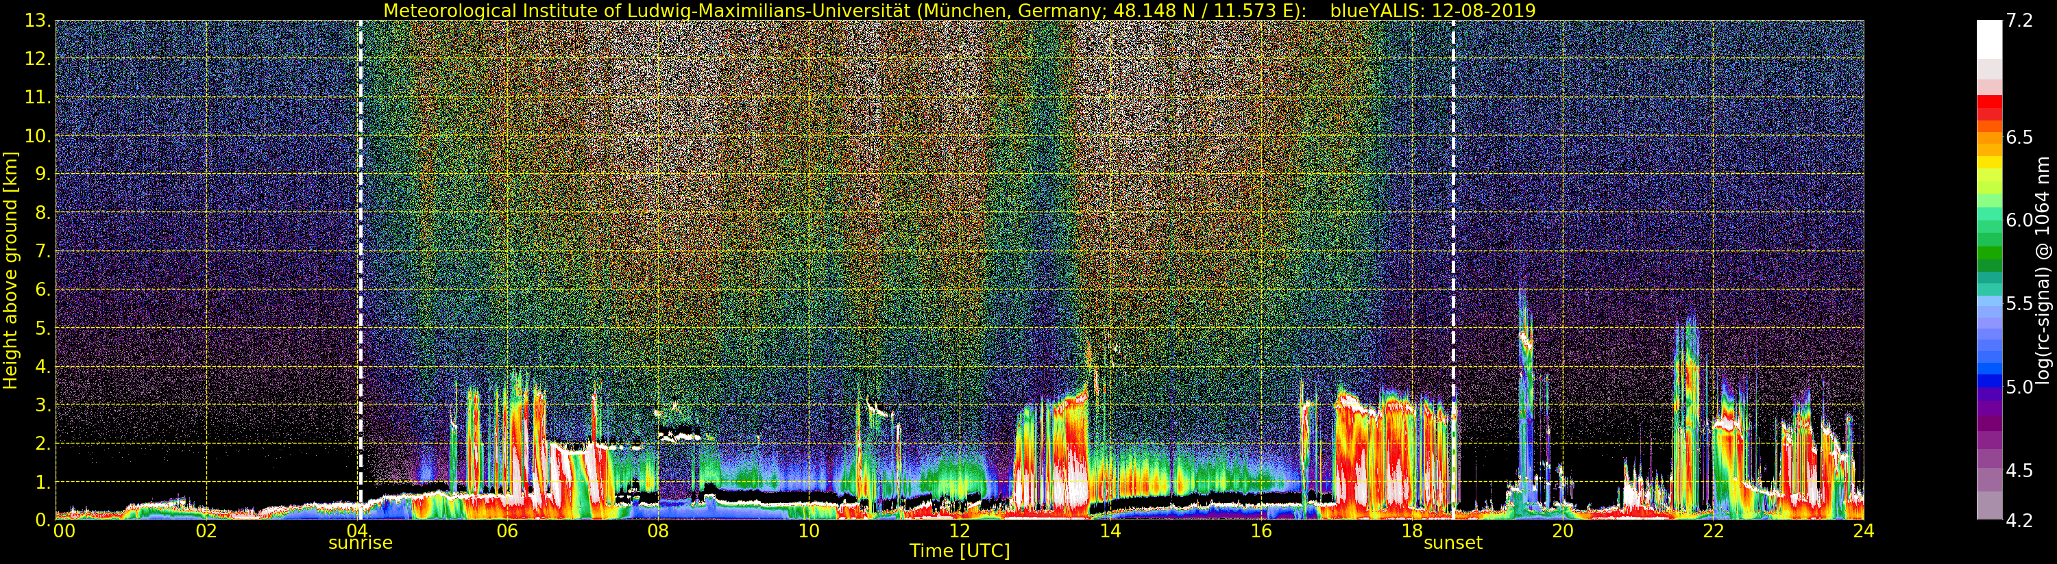Pick the blue band near 5.0 on the colorbar
Screen dimensions: 2057x564
(x=1989, y=381)
